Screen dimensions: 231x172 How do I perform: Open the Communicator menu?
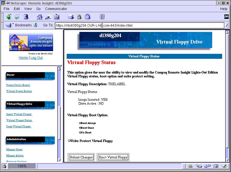coord(56,9)
